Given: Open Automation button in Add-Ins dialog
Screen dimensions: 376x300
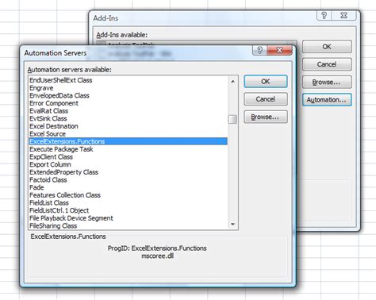Looking at the screenshot, I should click(x=327, y=100).
